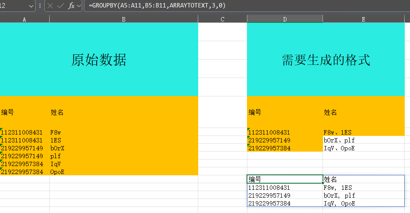410x213 pixels.
Task: Select column A header
Action: pos(24,19)
